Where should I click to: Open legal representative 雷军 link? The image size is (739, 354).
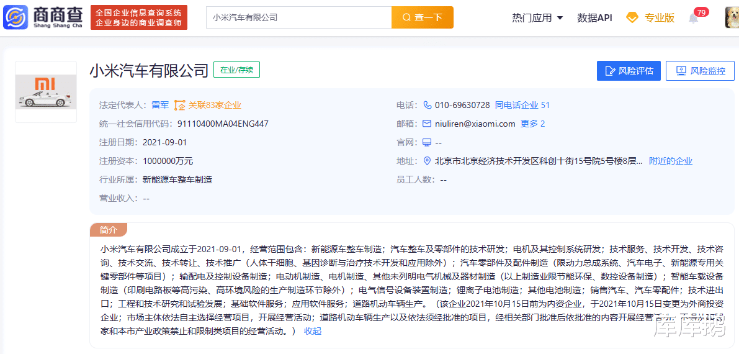pos(160,105)
